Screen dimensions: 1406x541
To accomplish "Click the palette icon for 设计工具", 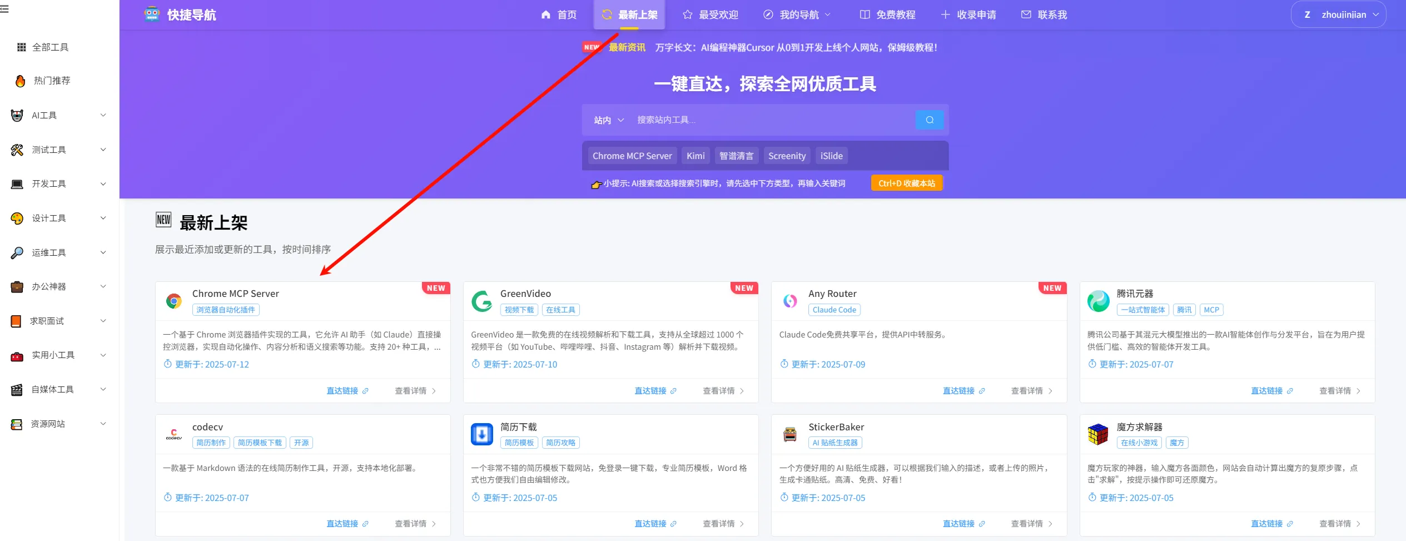I will [17, 217].
